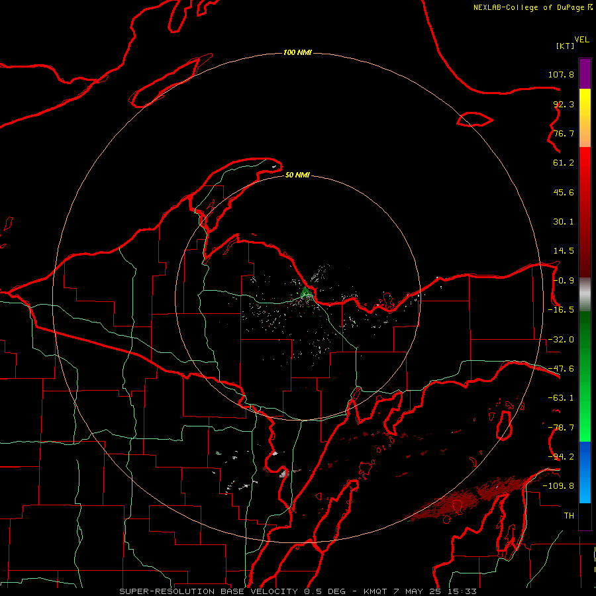Screen dimensions: 596x596
Task: Click the 45.6 scale value
Action: coord(564,192)
